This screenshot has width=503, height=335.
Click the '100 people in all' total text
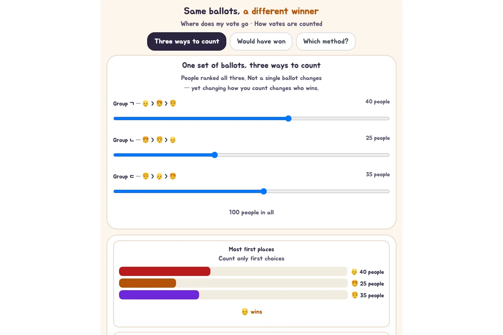pyautogui.click(x=251, y=212)
